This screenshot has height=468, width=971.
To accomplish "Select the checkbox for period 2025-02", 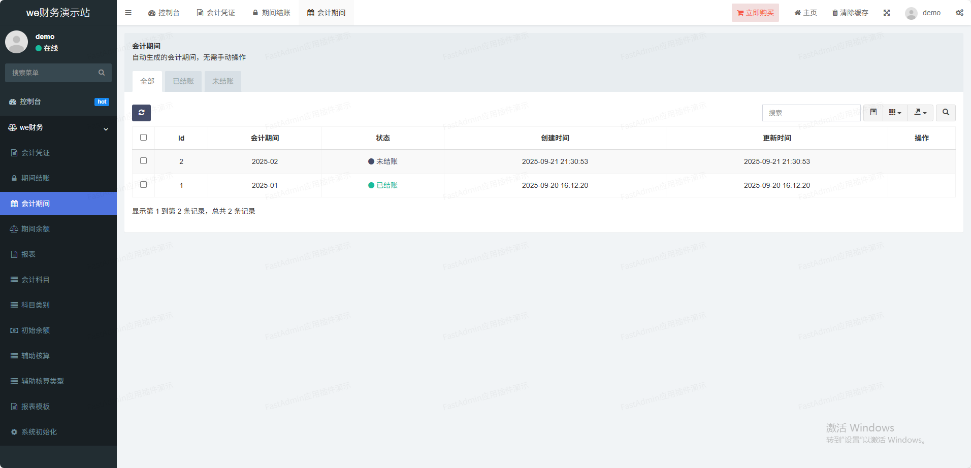I will point(143,161).
